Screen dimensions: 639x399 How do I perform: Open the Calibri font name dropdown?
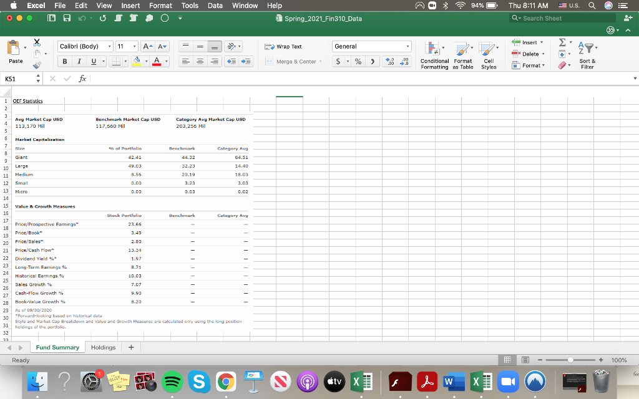(110, 47)
